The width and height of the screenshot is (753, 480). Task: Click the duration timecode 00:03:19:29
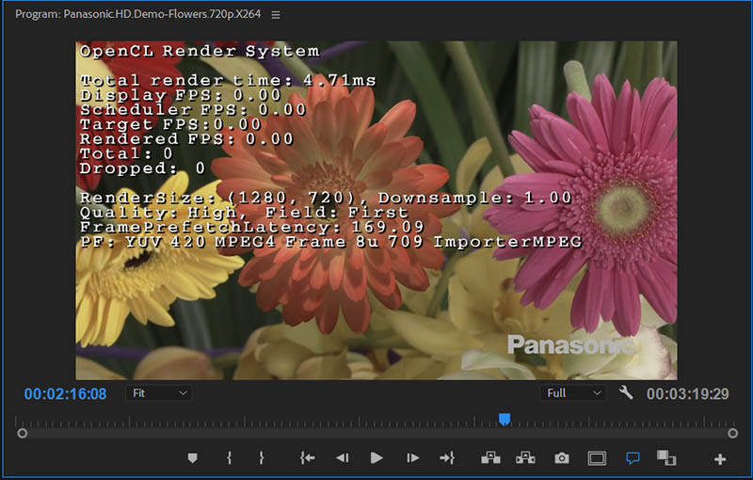point(688,394)
